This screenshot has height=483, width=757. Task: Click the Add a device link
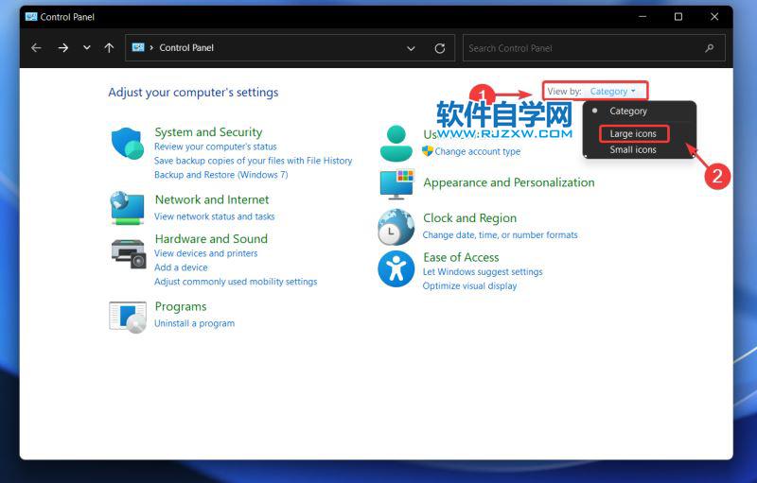(x=181, y=267)
